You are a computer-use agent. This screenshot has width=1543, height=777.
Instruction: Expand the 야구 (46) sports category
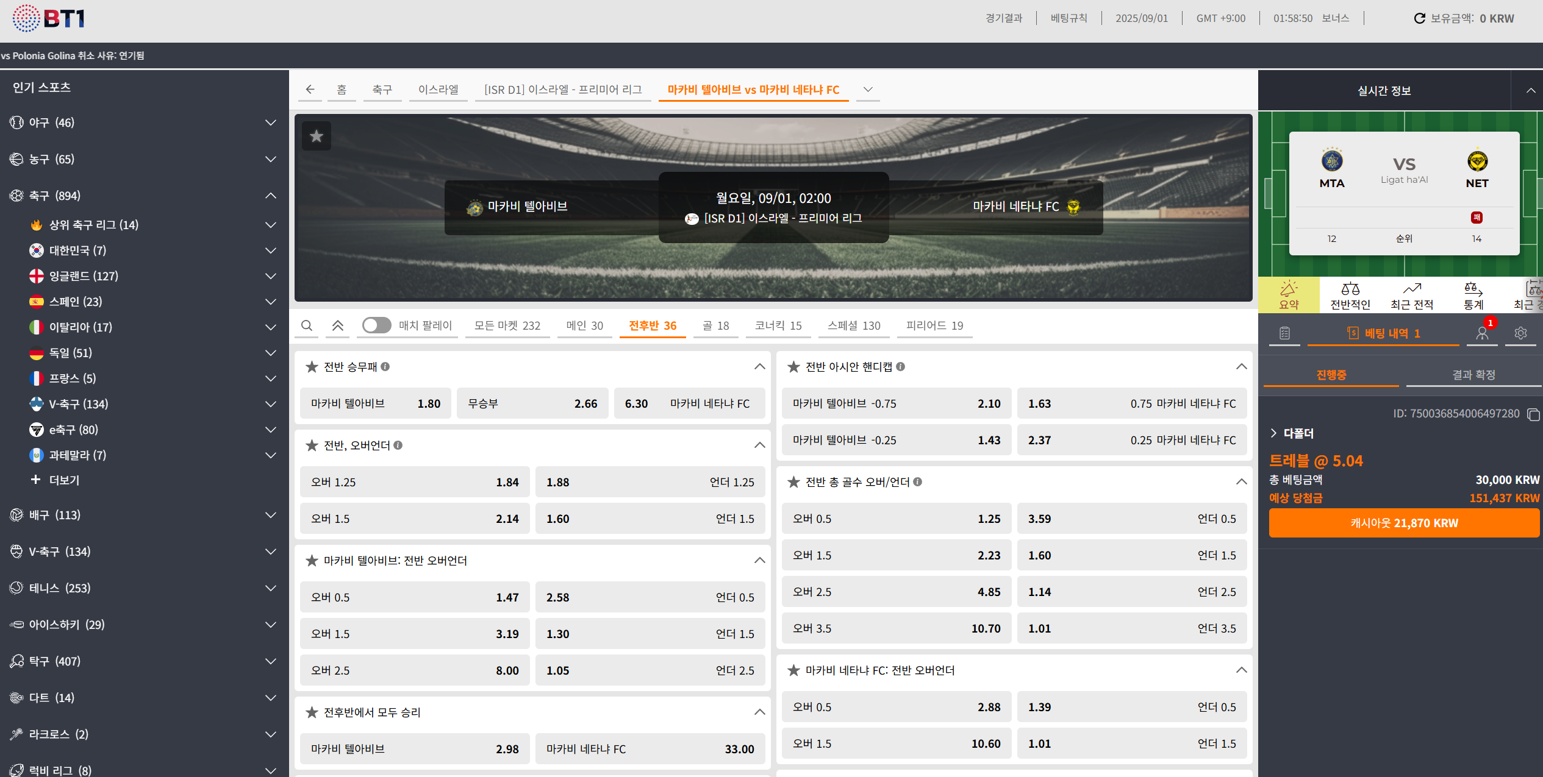[270, 122]
